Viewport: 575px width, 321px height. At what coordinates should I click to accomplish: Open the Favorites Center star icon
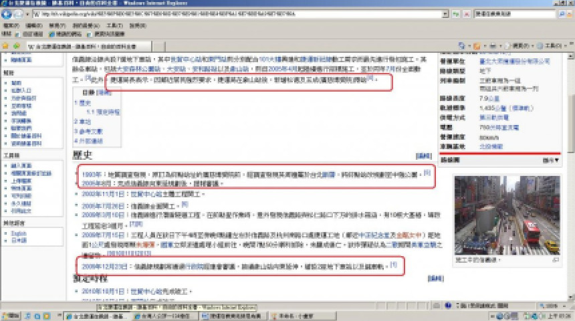[x=5, y=45]
